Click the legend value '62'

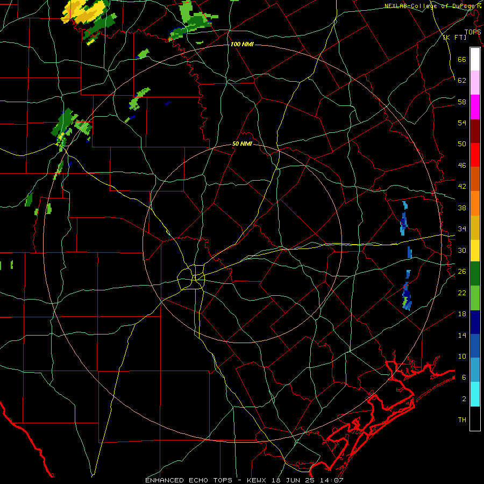(462, 81)
